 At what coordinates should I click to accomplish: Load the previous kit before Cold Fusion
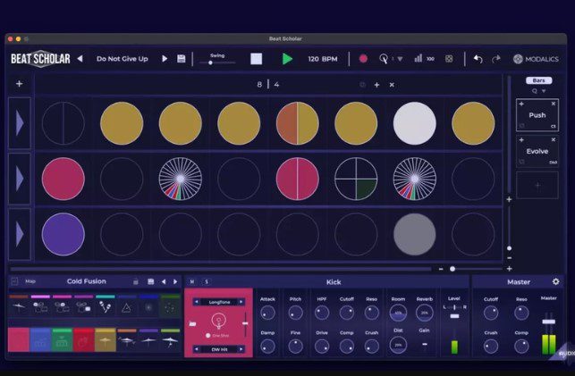coord(164,281)
